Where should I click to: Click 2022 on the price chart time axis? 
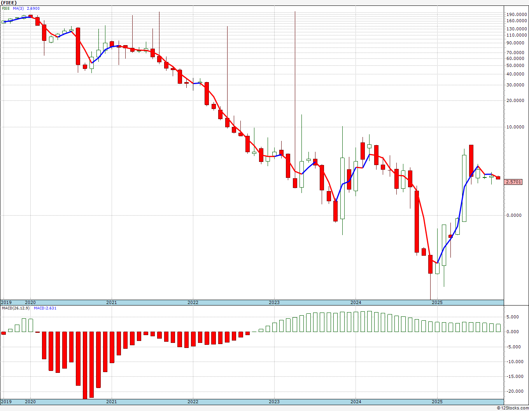193,302
